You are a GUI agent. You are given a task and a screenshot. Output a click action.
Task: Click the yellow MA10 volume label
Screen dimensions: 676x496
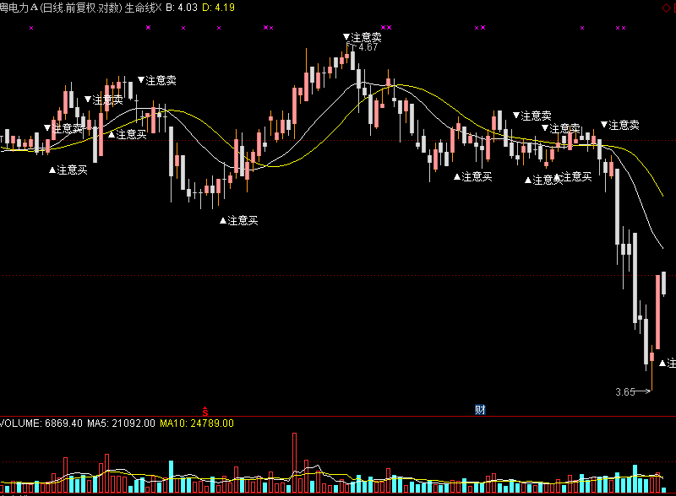coord(196,423)
